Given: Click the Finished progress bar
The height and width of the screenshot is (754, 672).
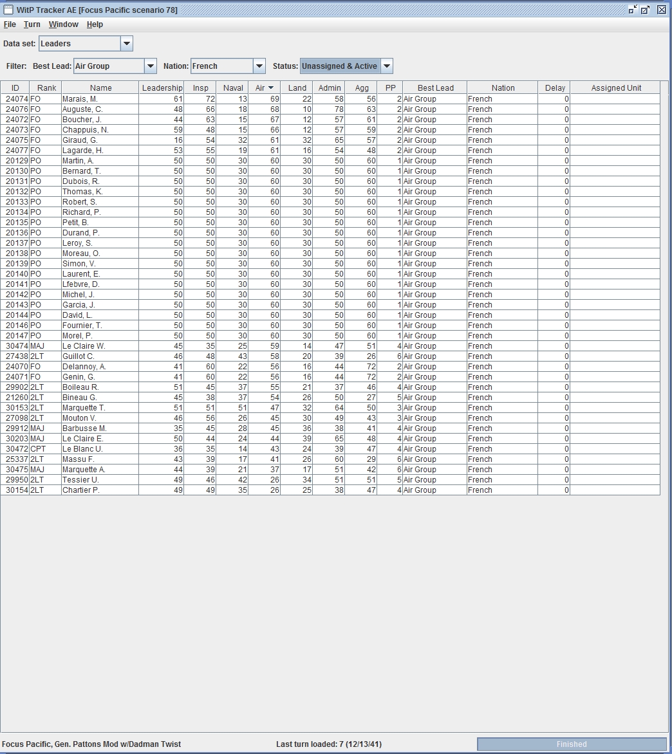Looking at the screenshot, I should click(x=572, y=744).
